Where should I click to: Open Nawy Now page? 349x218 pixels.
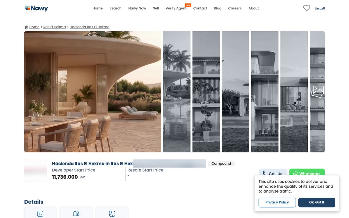click(137, 8)
